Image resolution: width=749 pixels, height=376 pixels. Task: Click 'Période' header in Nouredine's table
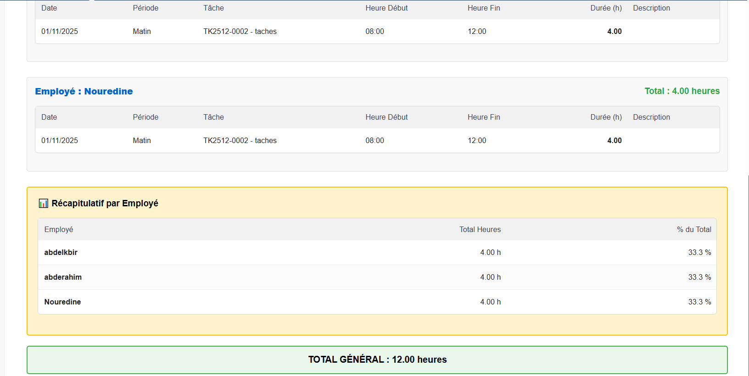pyautogui.click(x=145, y=117)
